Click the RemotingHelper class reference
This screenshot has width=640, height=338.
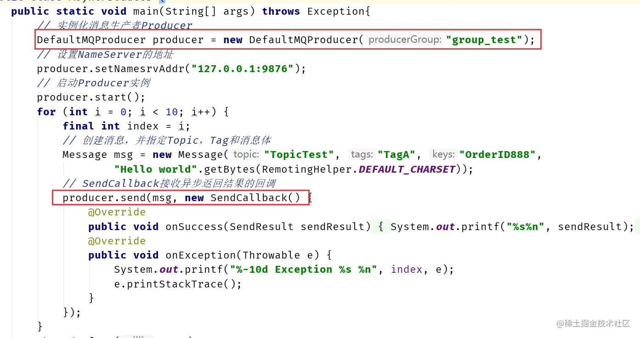[x=307, y=169]
